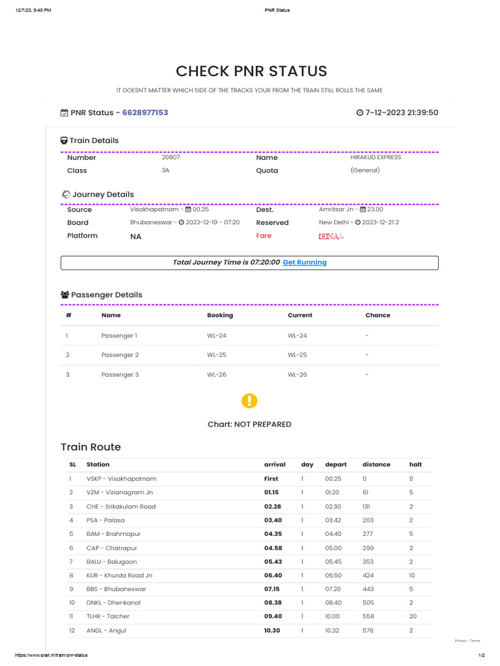Open the Privacy link in the bottom corner
The height and width of the screenshot is (666, 500).
(x=460, y=641)
